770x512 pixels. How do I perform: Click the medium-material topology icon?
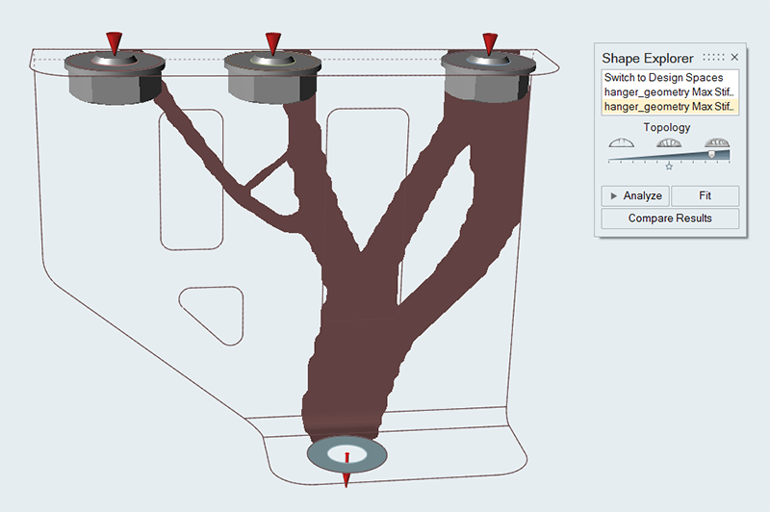[x=669, y=142]
